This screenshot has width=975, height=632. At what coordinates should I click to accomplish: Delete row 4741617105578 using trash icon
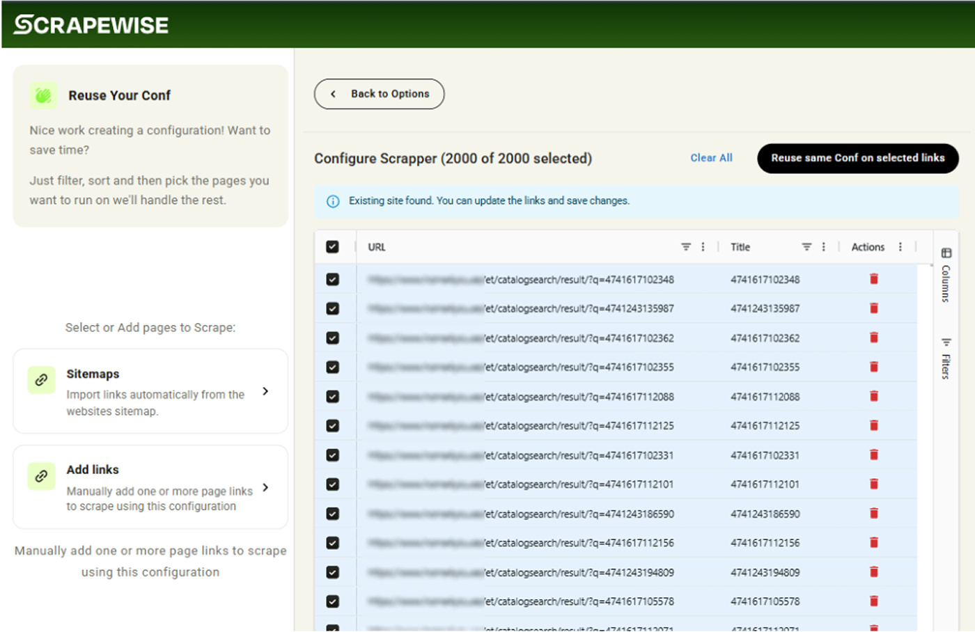tap(873, 601)
